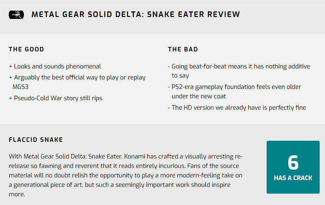The width and height of the screenshot is (325, 205).
Task: Click the teal score box number 6
Action: coord(293,163)
